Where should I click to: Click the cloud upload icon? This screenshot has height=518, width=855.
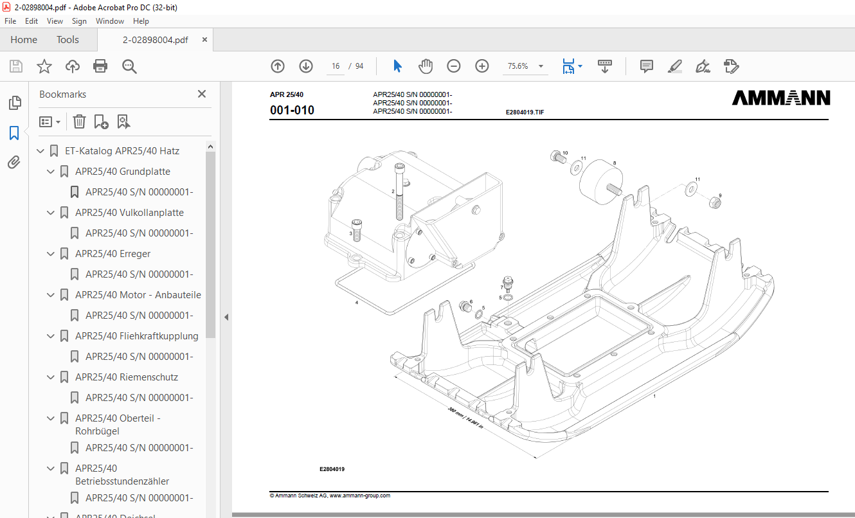[x=73, y=66]
